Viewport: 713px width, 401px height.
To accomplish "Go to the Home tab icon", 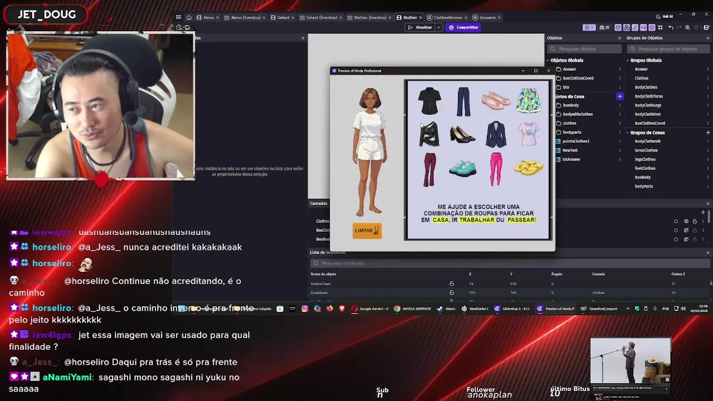I will (189, 17).
